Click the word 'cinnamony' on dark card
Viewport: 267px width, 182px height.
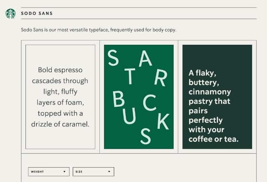point(209,92)
